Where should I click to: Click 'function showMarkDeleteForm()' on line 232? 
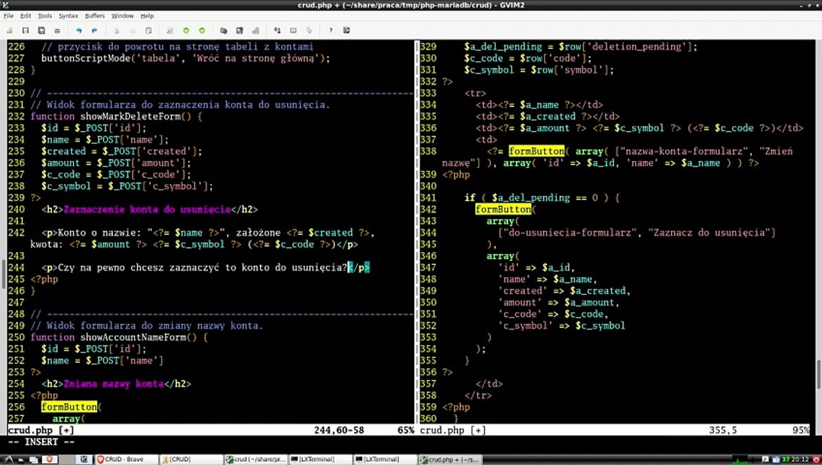111,116
